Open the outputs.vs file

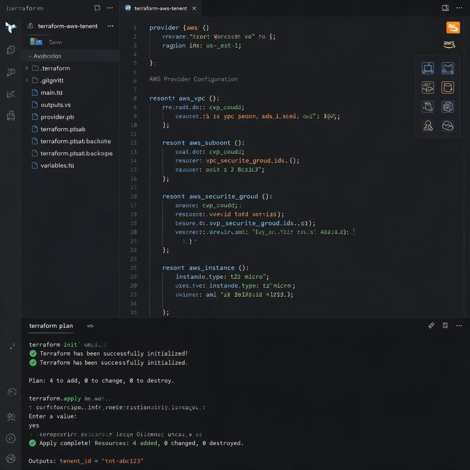click(56, 105)
